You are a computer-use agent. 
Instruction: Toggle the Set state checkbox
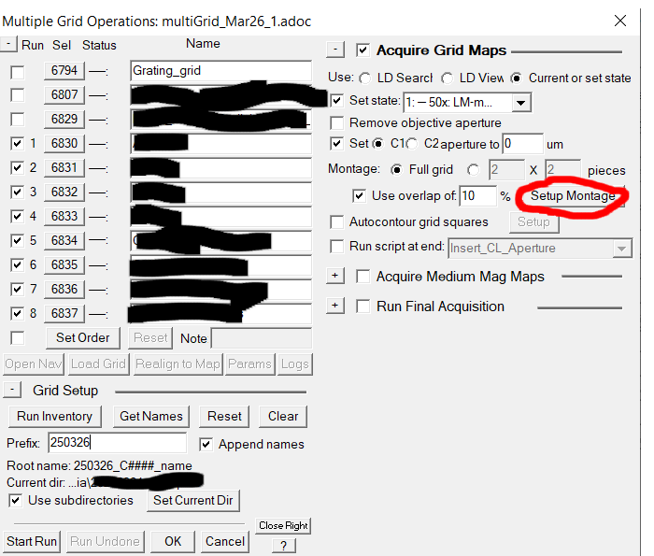point(336,101)
